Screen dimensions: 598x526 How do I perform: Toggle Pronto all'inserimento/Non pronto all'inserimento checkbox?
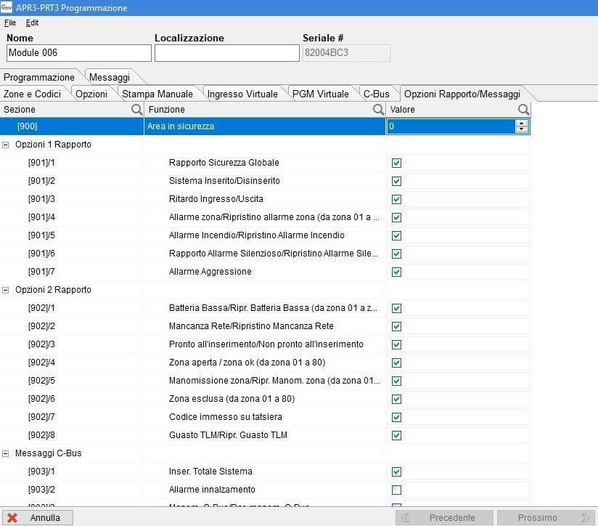(397, 344)
